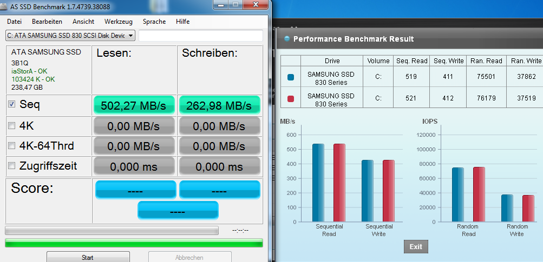The height and width of the screenshot is (262, 543).
Task: Click the write Score box
Action: tap(220, 190)
